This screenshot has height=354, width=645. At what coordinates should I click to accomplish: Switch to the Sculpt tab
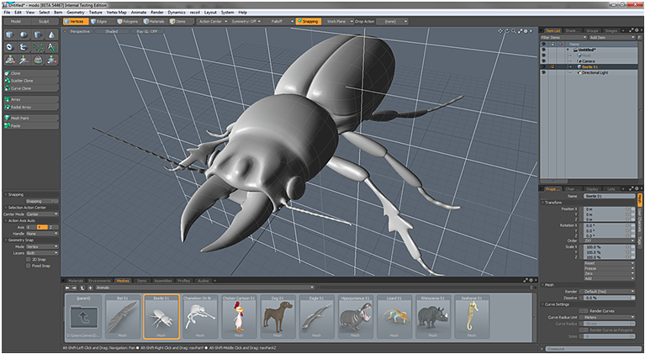point(45,21)
